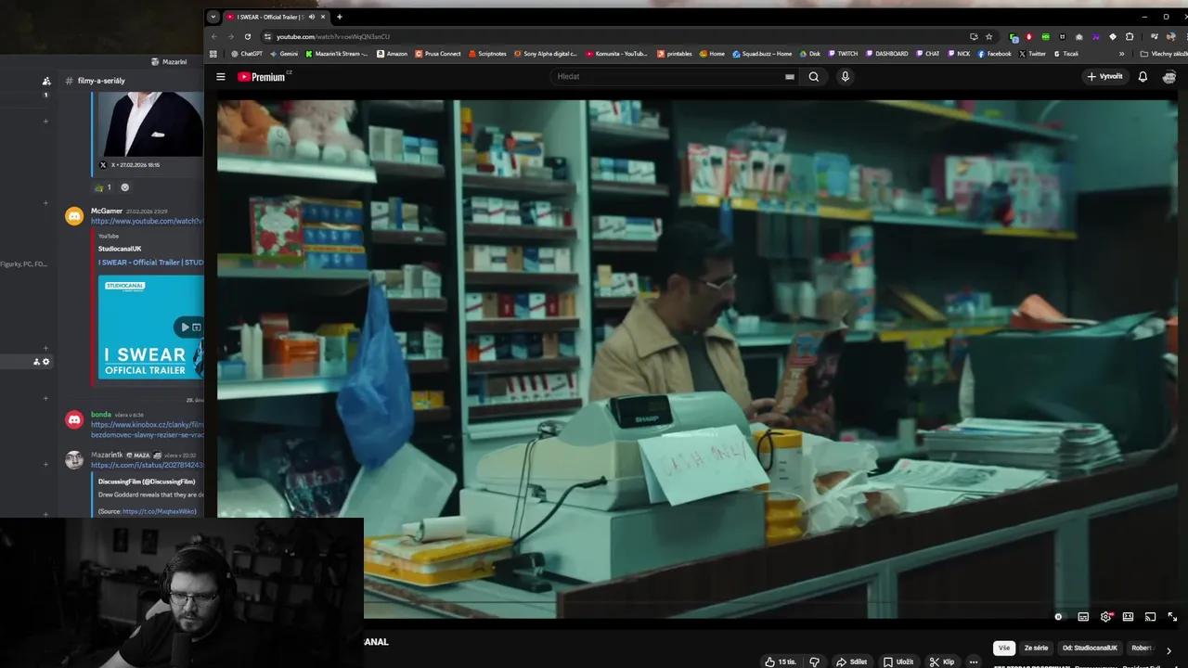The width and height of the screenshot is (1188, 668).
Task: Go back in Chrome navigation
Action: 214,37
